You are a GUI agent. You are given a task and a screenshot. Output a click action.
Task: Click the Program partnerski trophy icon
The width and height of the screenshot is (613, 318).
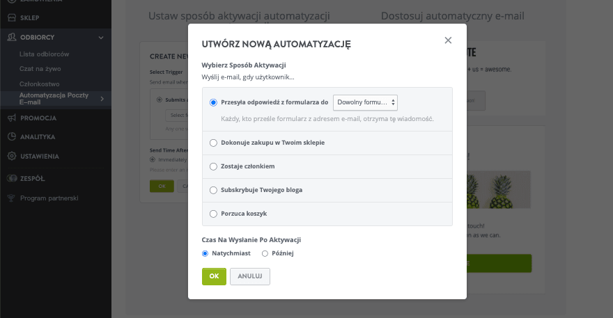click(11, 198)
